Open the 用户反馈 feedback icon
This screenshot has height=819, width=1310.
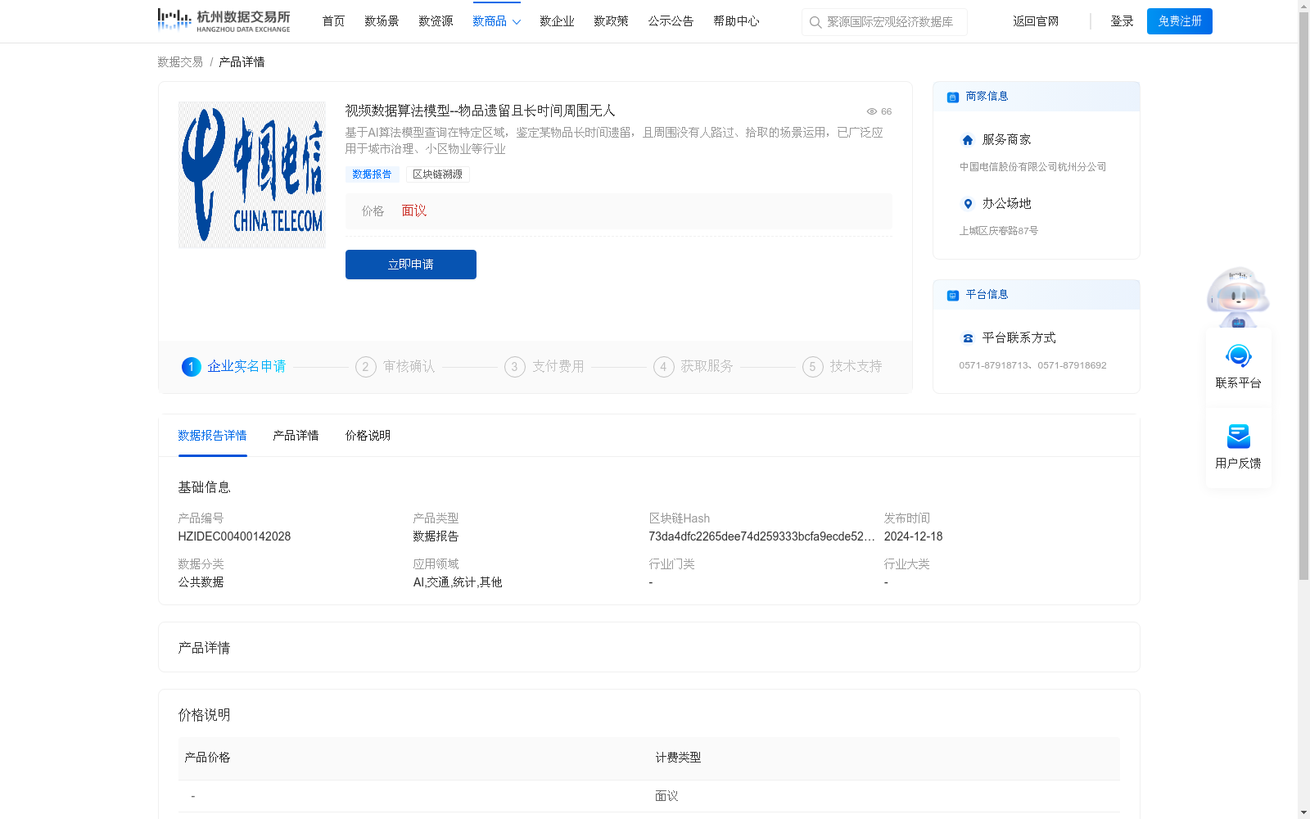click(x=1239, y=436)
